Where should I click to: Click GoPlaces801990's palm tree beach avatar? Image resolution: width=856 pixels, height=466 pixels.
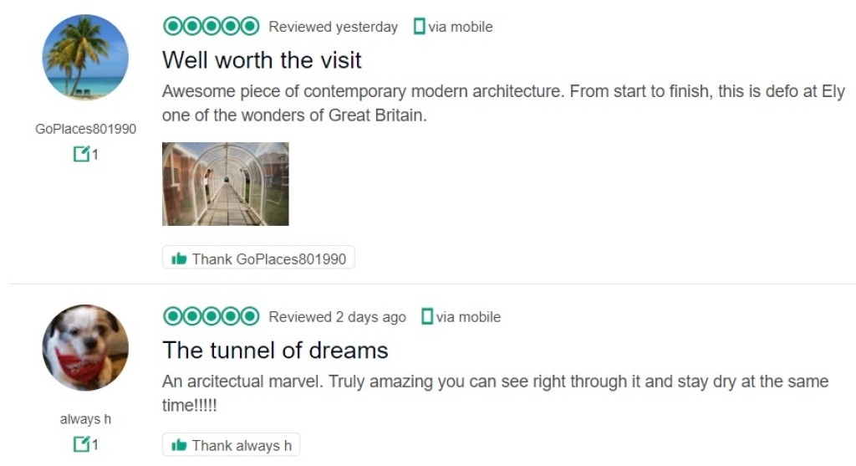pyautogui.click(x=85, y=58)
